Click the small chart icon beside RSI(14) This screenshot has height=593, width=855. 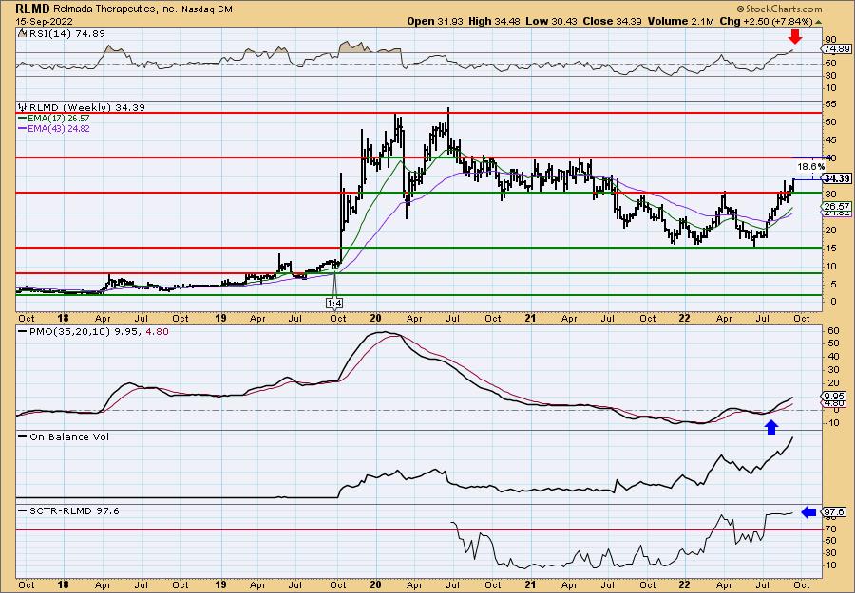click(22, 34)
